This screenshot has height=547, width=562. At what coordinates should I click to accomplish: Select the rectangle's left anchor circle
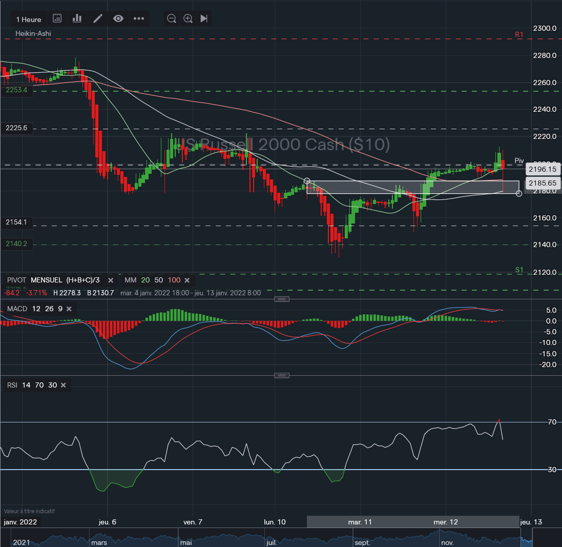tap(307, 181)
